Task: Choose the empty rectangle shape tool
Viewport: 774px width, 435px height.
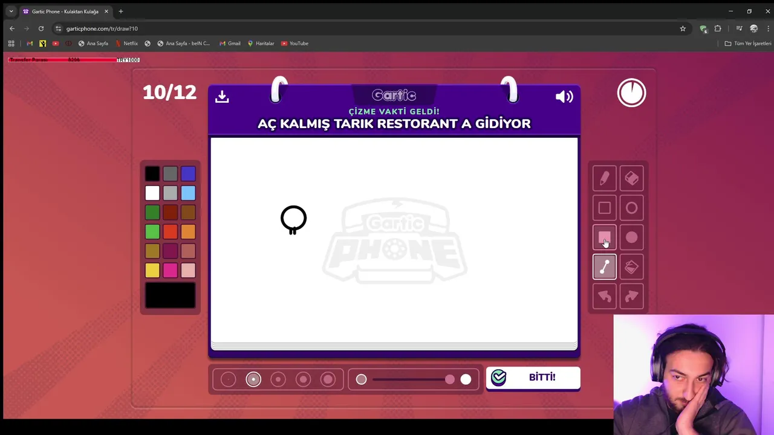Action: click(604, 208)
